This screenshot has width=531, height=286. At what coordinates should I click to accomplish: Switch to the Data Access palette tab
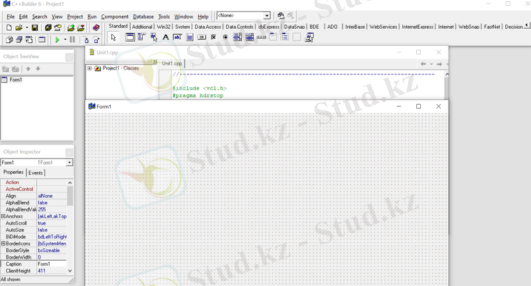pos(208,27)
